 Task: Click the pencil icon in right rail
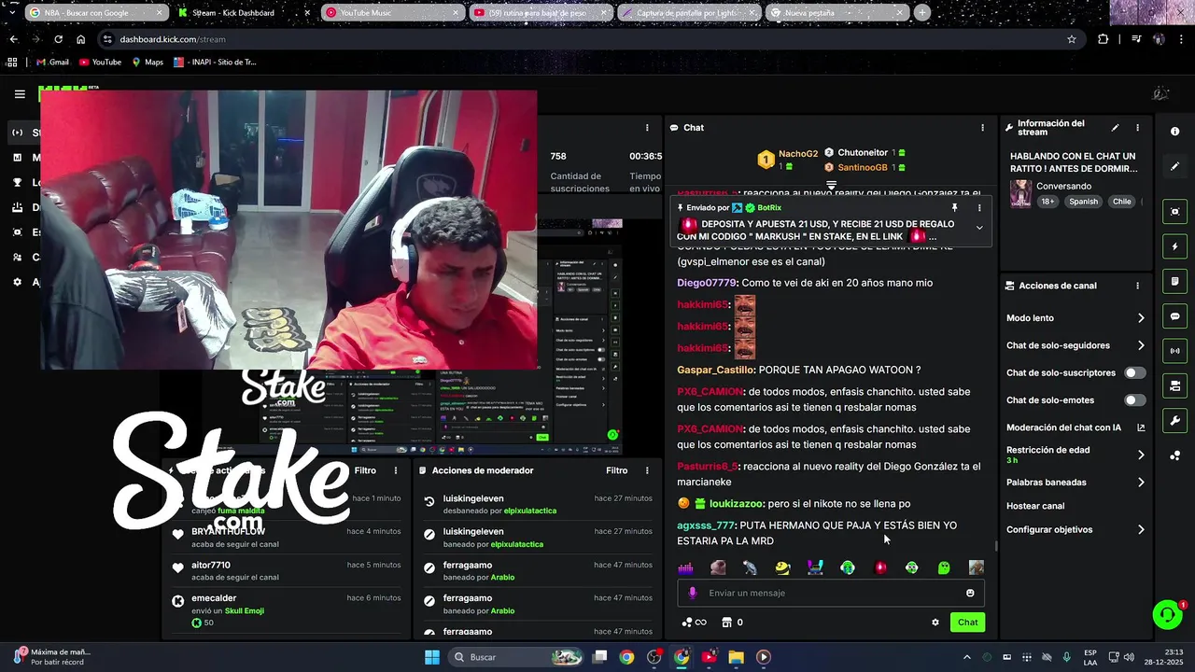click(1174, 166)
